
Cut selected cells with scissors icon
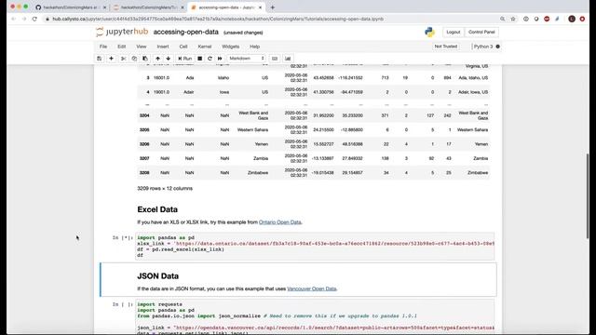124,59
